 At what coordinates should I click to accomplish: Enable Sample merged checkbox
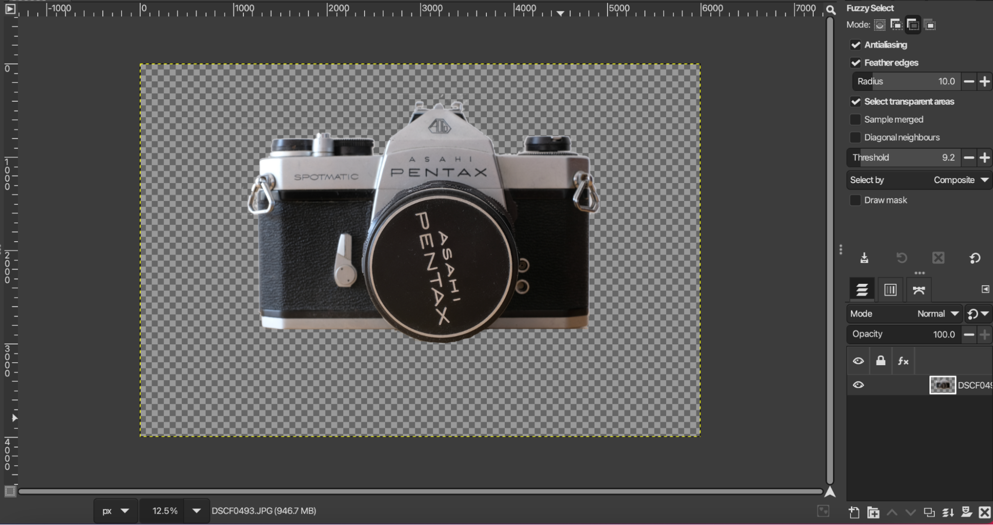(x=855, y=120)
